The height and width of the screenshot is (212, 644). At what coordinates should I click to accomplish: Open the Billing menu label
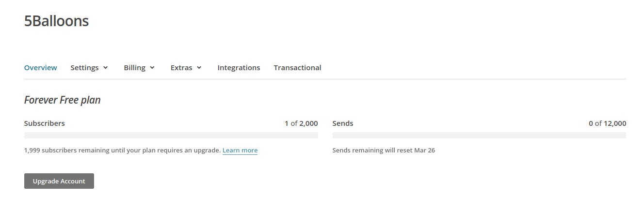point(134,68)
